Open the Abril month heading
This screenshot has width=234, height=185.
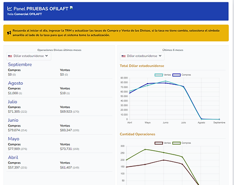click(13, 157)
